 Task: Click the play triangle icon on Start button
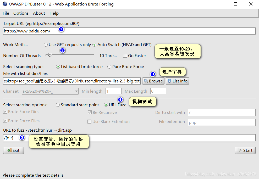pyautogui.click(x=240, y=150)
